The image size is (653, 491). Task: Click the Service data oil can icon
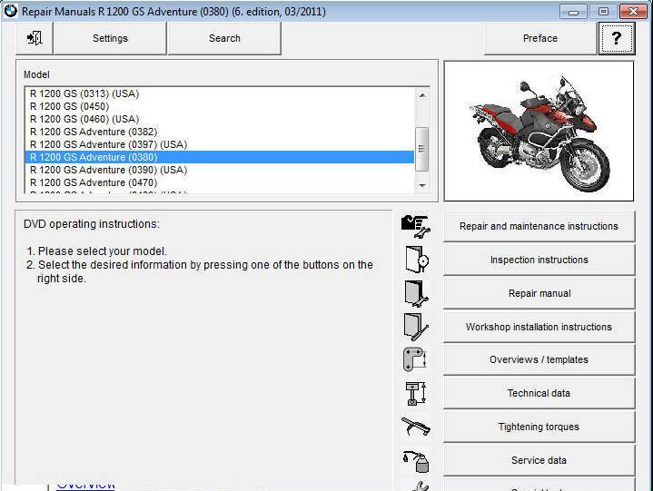416,462
